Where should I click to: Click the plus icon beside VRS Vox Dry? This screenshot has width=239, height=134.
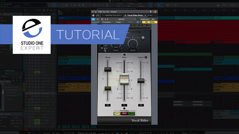pyautogui.click(x=96, y=12)
